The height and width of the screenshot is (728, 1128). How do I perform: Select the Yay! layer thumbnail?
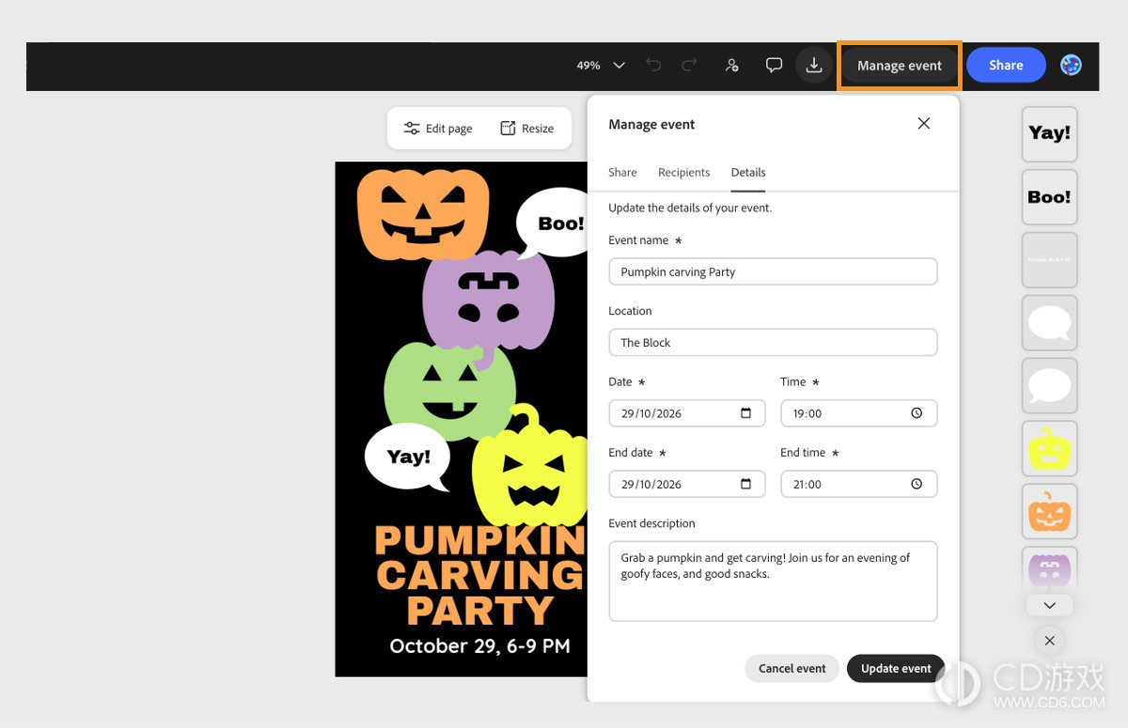pyautogui.click(x=1050, y=133)
